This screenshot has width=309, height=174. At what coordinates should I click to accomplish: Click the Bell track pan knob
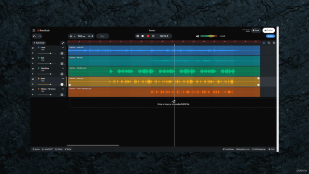(x=62, y=64)
